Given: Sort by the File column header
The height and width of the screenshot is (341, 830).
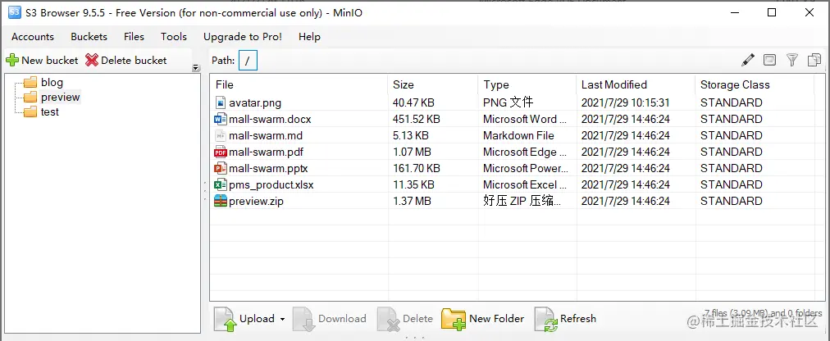Looking at the screenshot, I should pyautogui.click(x=299, y=84).
